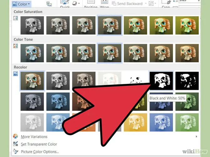
Task: Select the first grayscale Color Saturation thumbnail
Action: [32, 25]
